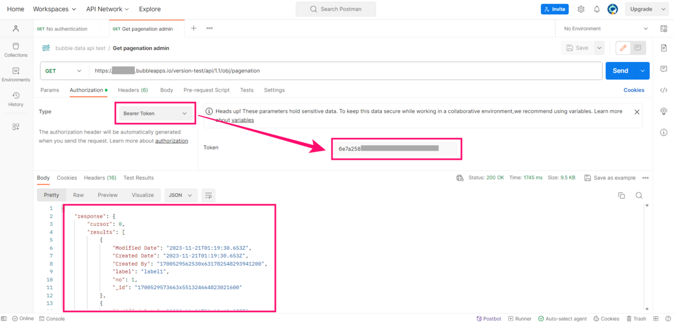Screen dimensions: 674x324
Task: Open the Test Results tab
Action: coord(138,178)
